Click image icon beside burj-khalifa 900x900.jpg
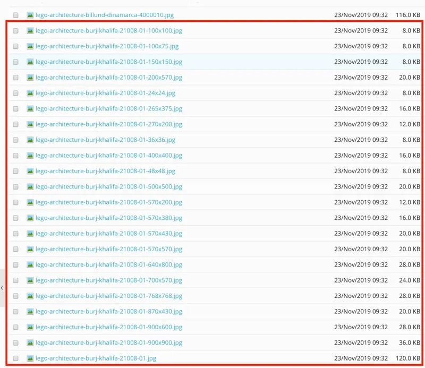Viewport: 425px width, 368px height. (30, 343)
